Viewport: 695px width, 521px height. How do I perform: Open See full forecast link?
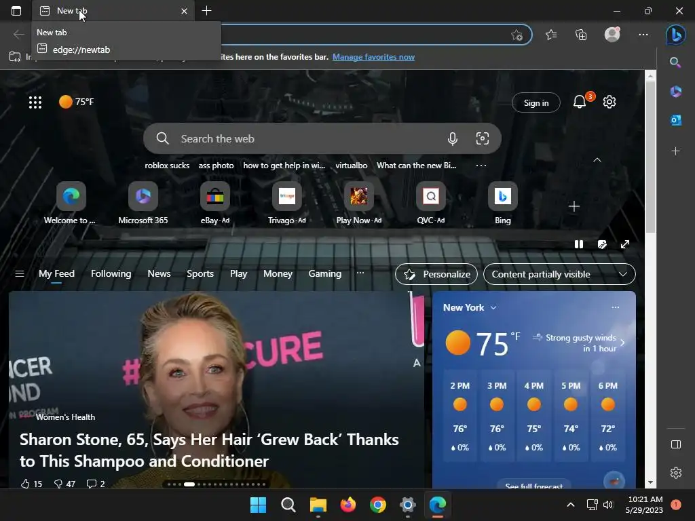click(534, 486)
